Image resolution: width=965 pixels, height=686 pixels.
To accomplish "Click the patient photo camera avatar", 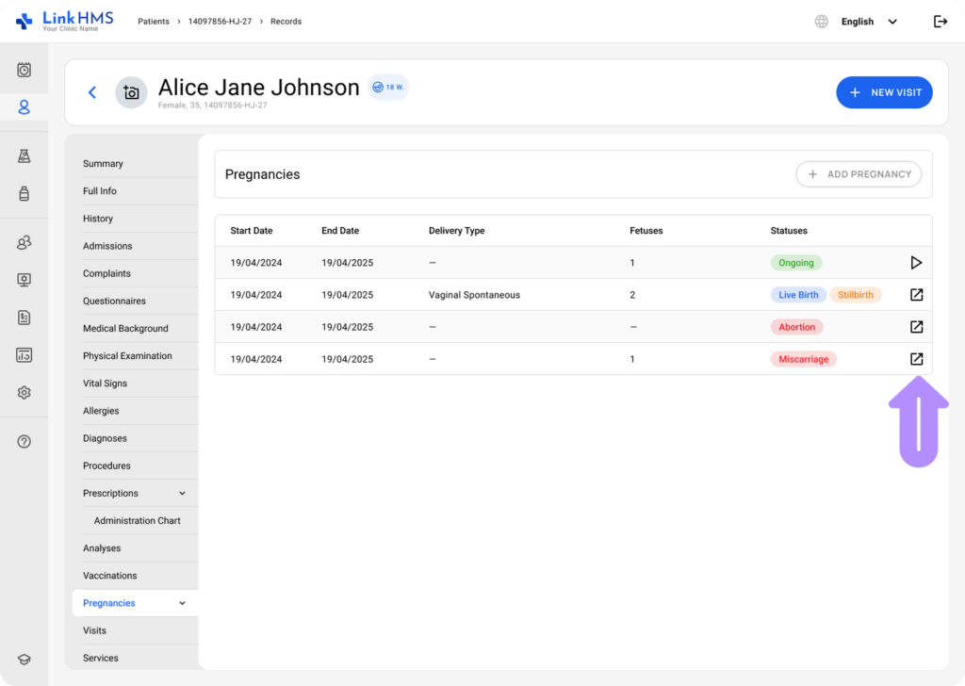I will pos(131,92).
